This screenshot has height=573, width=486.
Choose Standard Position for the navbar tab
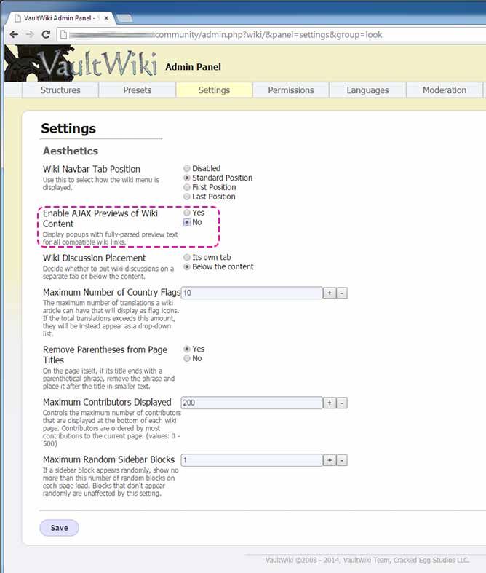pyautogui.click(x=187, y=178)
